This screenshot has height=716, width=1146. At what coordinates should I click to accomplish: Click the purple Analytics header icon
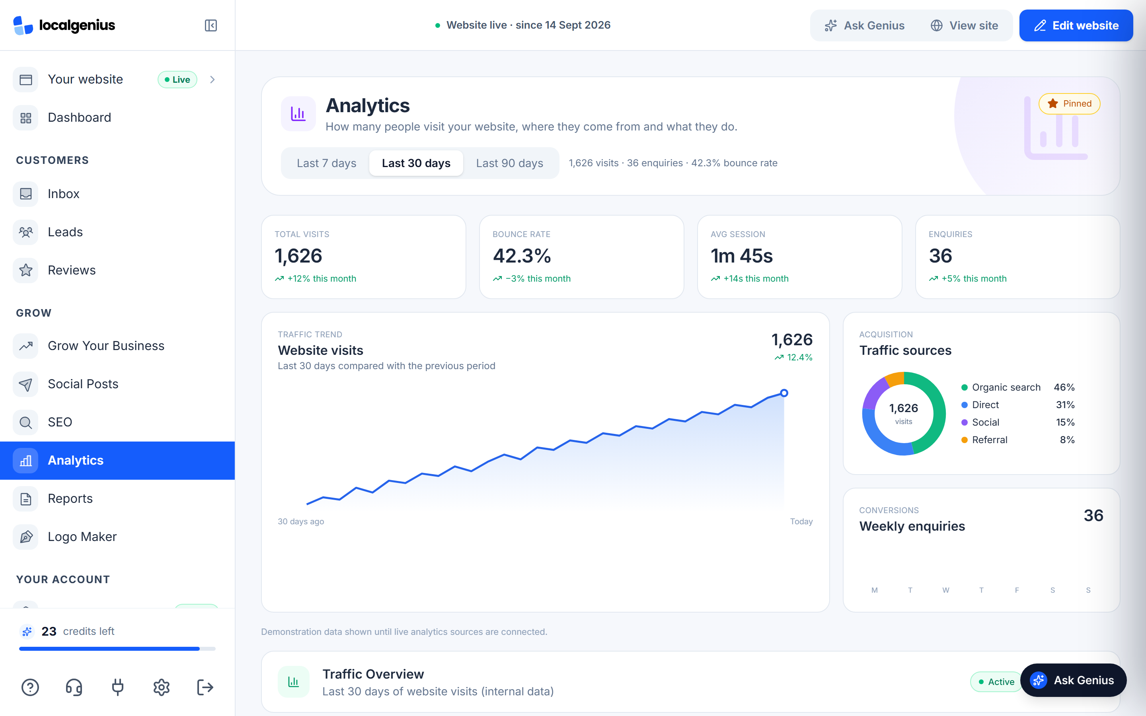pyautogui.click(x=298, y=114)
